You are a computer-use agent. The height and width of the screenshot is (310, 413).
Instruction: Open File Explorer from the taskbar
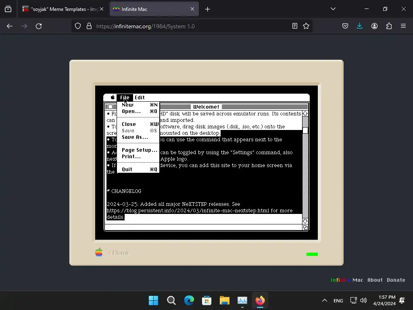coord(224,300)
